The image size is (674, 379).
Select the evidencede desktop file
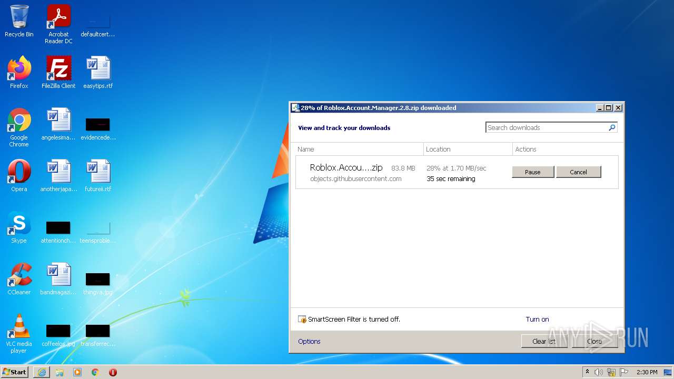tap(98, 128)
